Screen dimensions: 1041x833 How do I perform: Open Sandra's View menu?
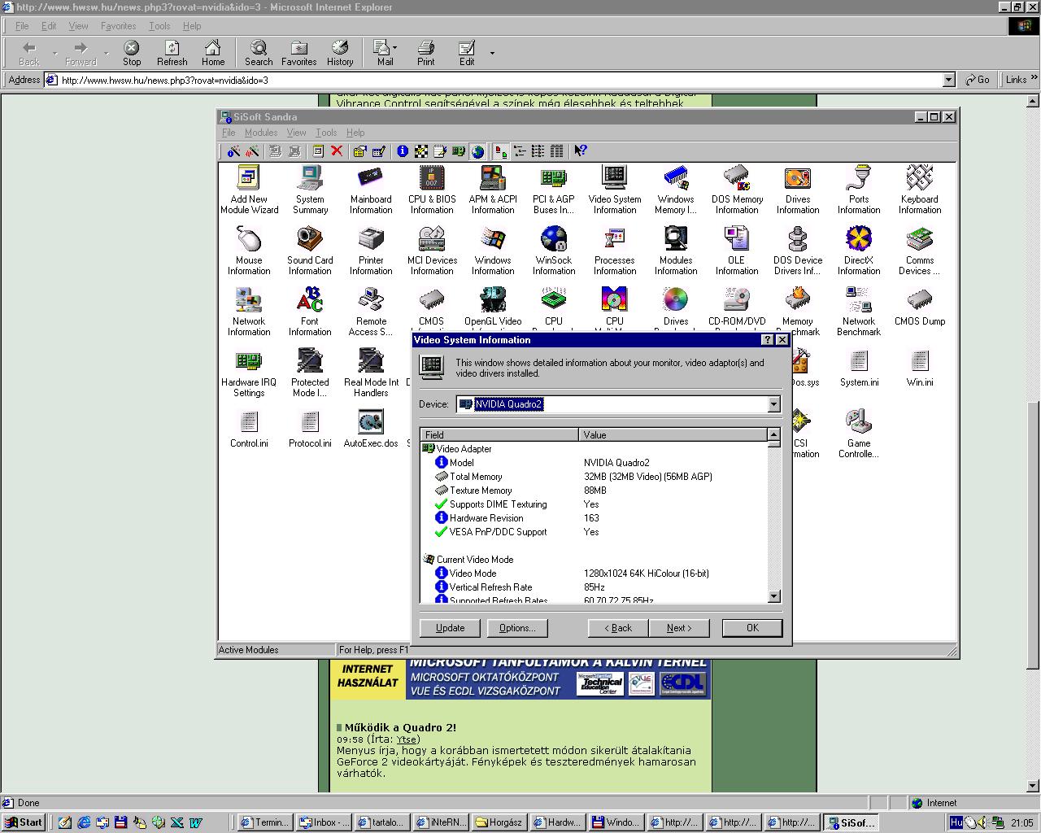point(296,133)
